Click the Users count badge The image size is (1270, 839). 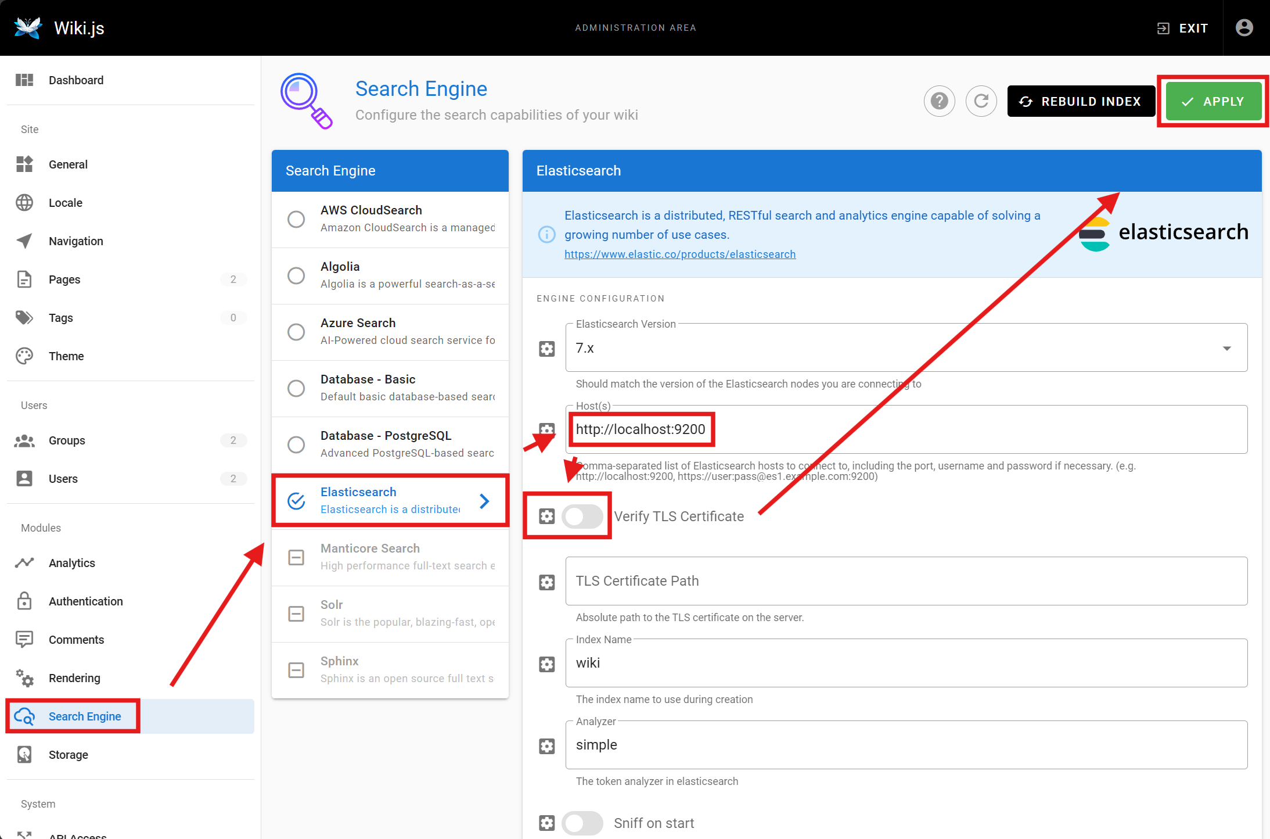click(233, 479)
